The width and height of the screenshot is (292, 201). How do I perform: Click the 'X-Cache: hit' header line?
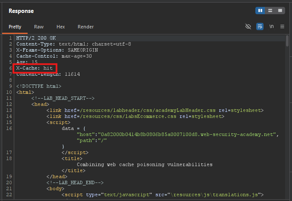point(35,68)
